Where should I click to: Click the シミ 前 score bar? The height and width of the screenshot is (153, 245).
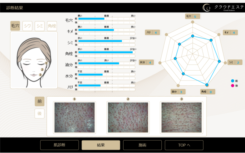(106, 41)
